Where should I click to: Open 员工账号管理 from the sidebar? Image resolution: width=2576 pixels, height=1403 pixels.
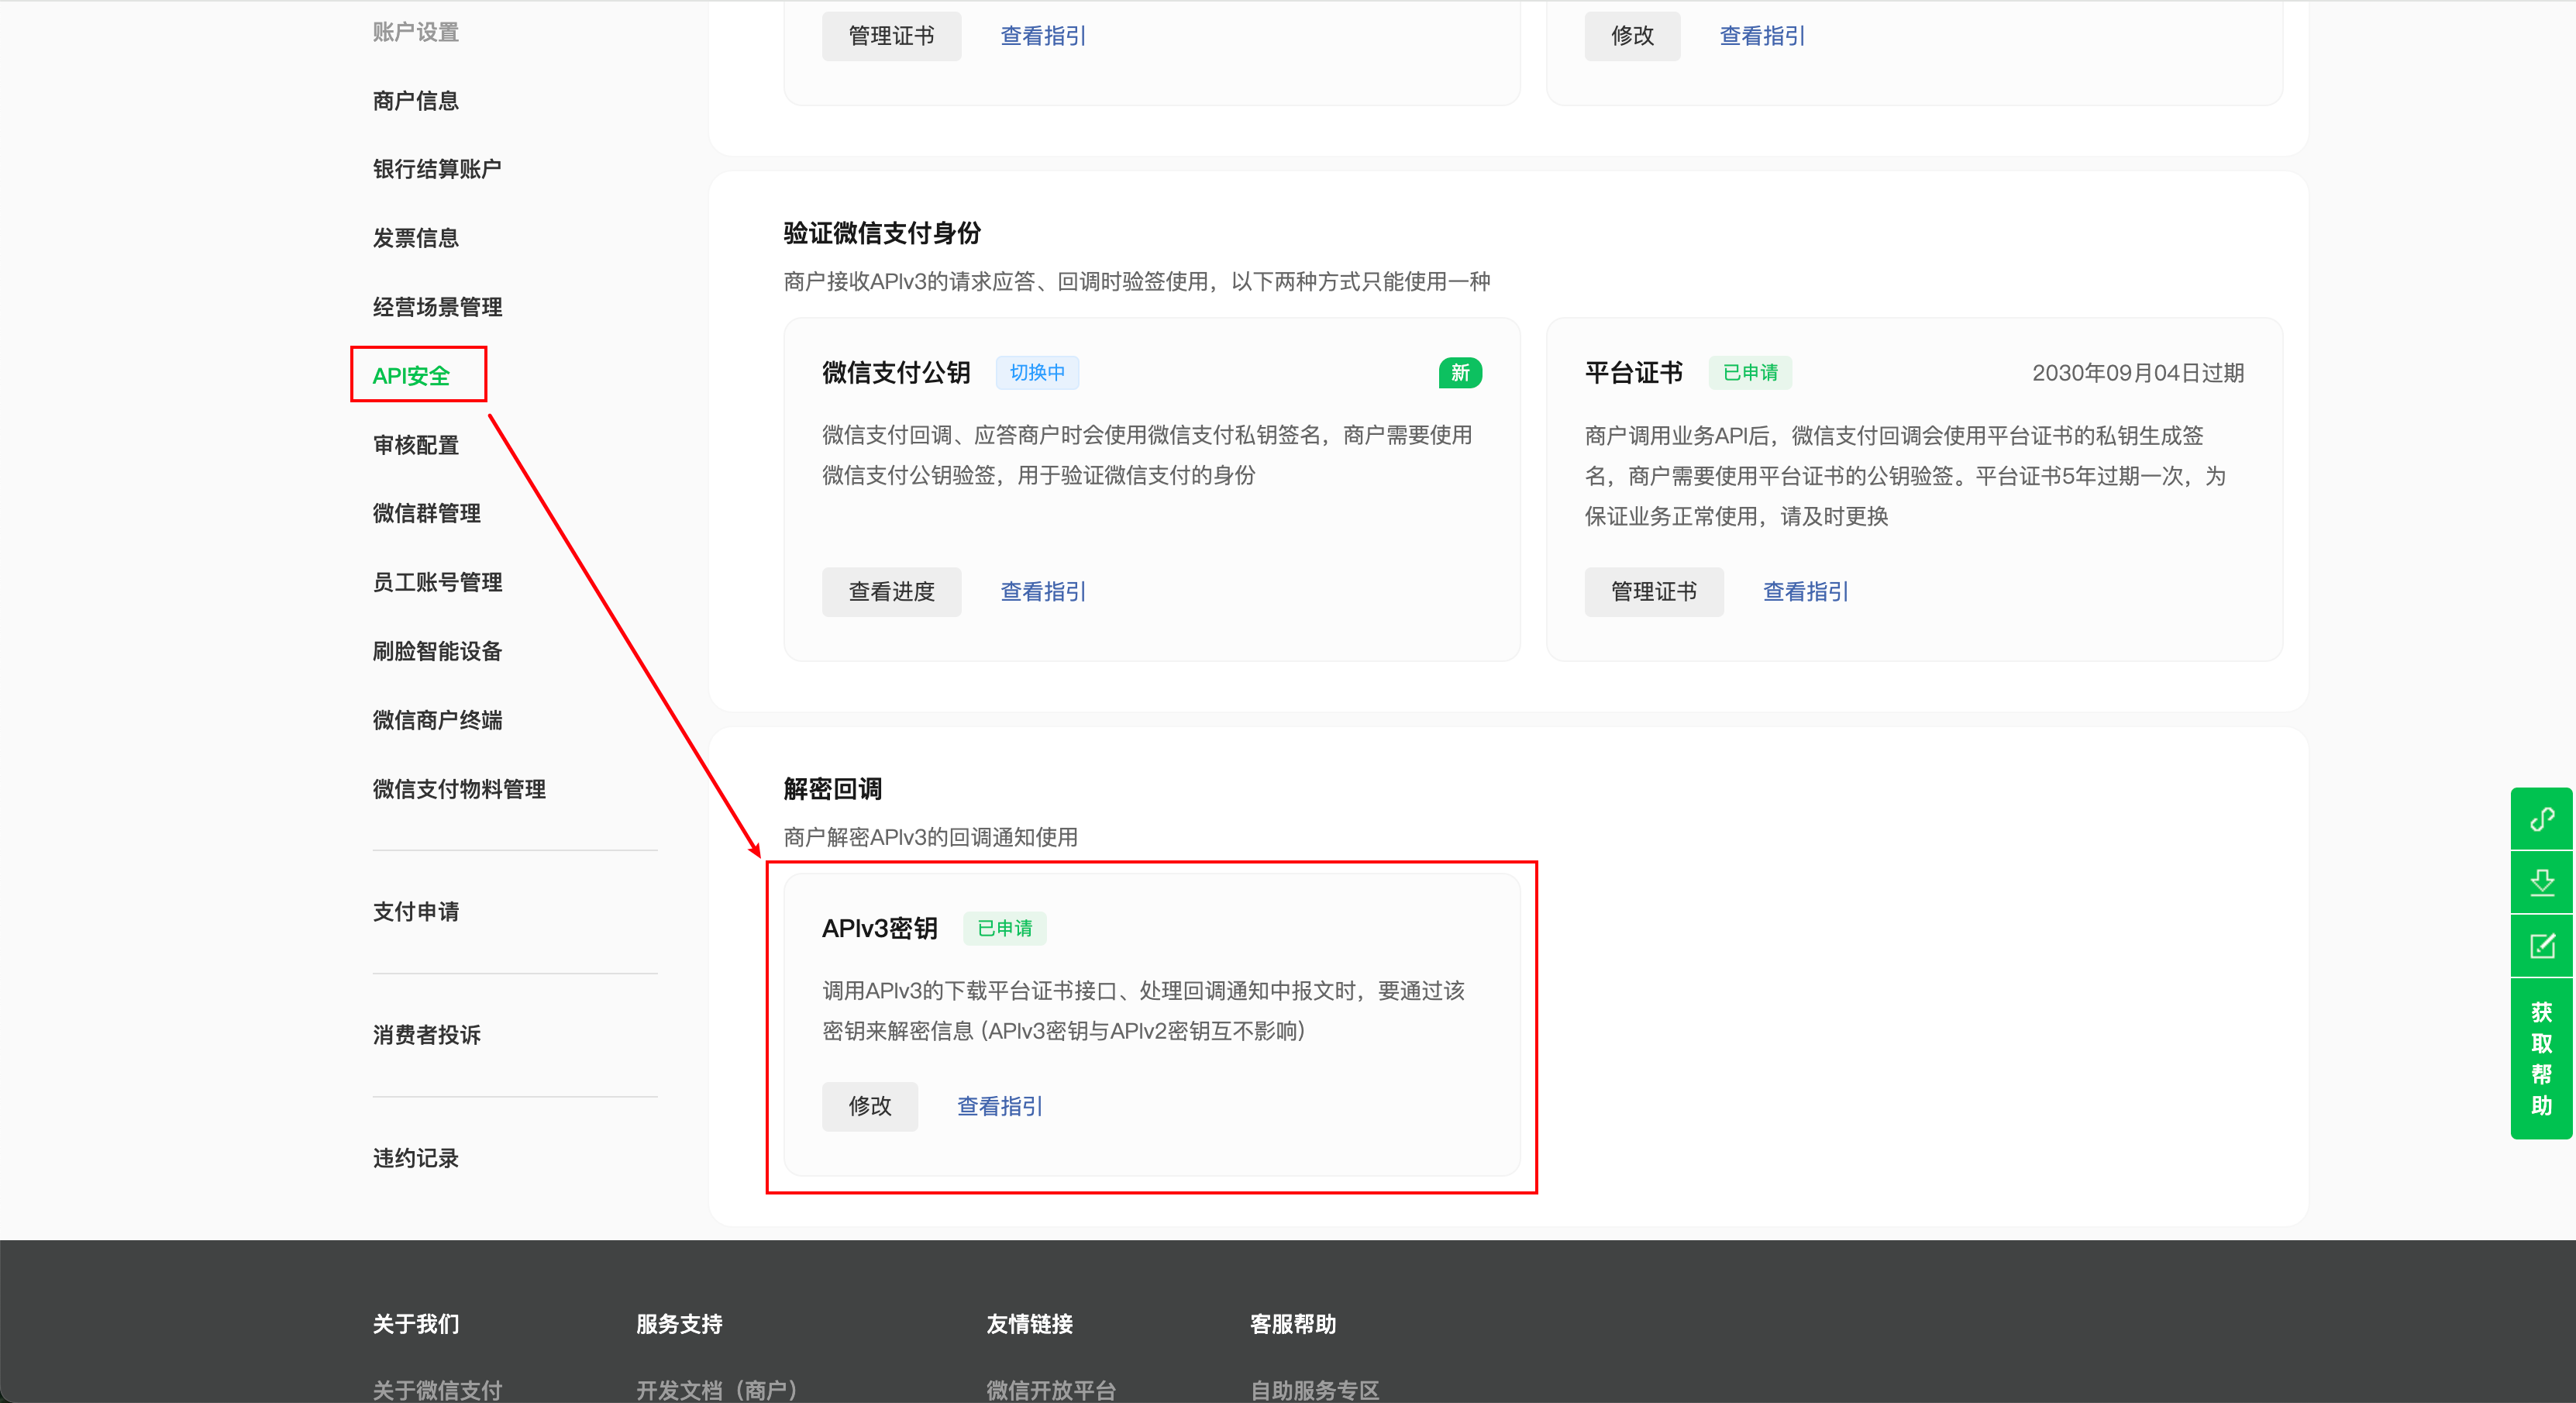437,582
